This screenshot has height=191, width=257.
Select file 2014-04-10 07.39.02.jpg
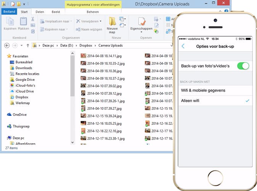click(101, 86)
